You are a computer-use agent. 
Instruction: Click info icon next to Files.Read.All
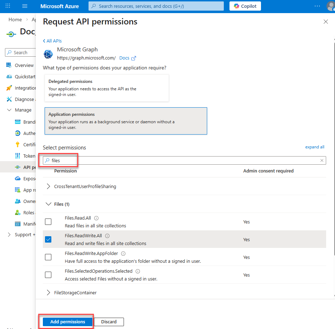point(96,218)
